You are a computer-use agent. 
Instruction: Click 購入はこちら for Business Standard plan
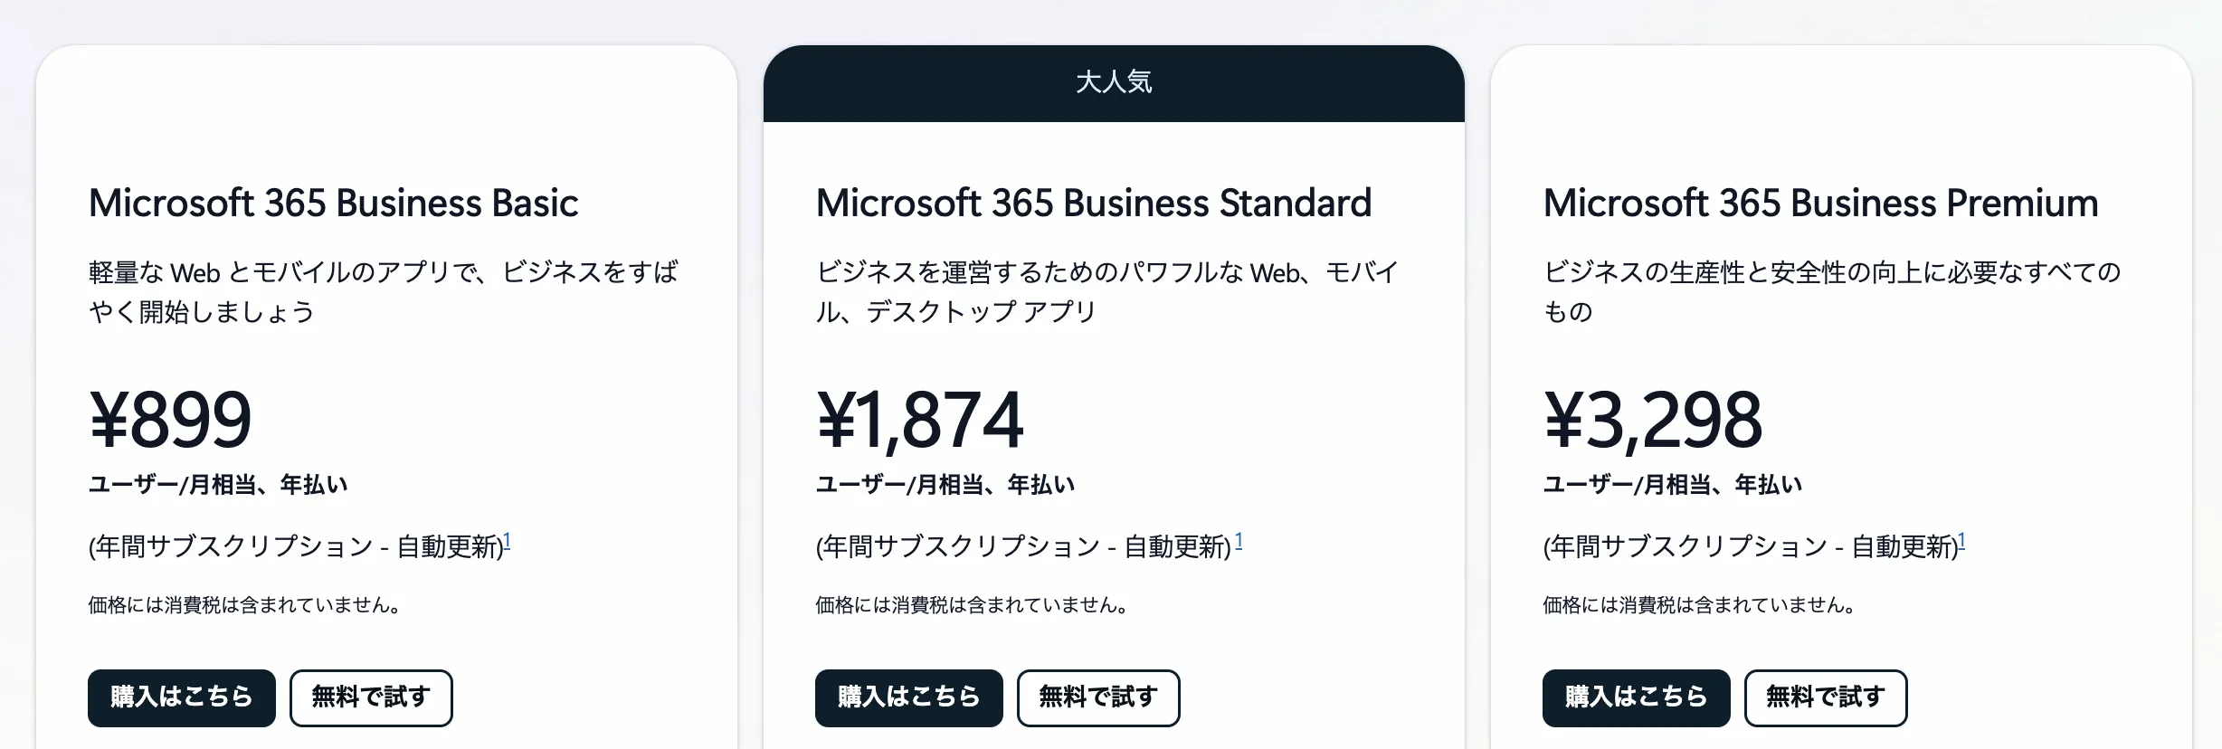coord(909,697)
